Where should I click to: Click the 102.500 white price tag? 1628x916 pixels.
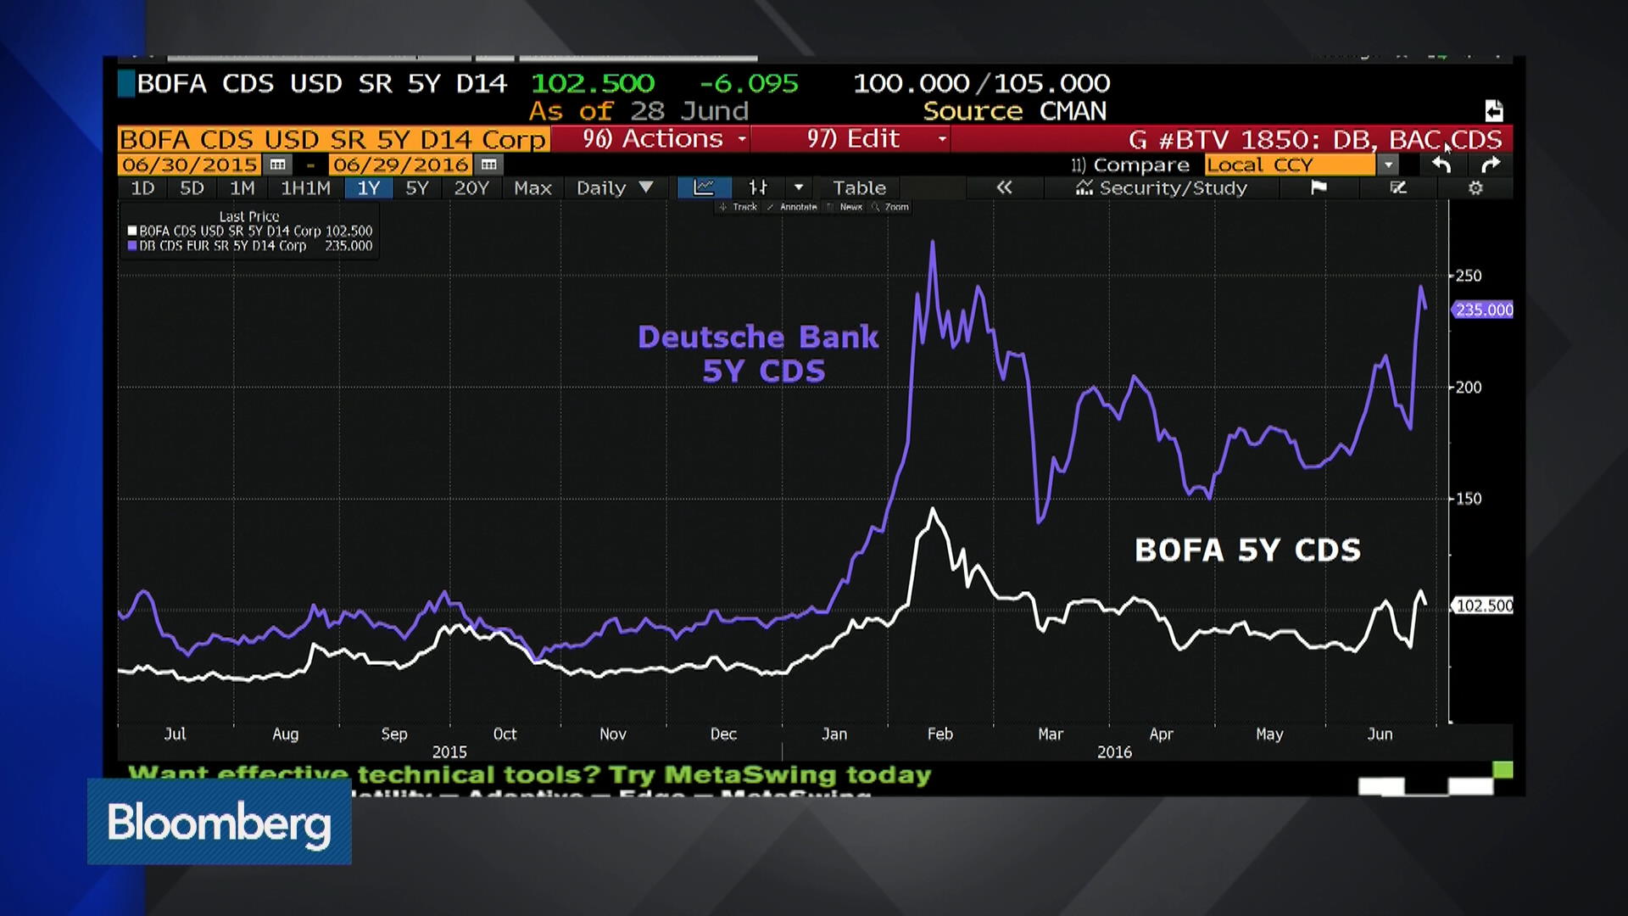tap(1484, 606)
